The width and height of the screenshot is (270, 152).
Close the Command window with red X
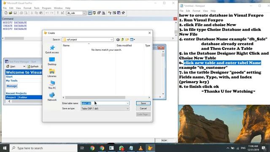click(x=175, y=19)
